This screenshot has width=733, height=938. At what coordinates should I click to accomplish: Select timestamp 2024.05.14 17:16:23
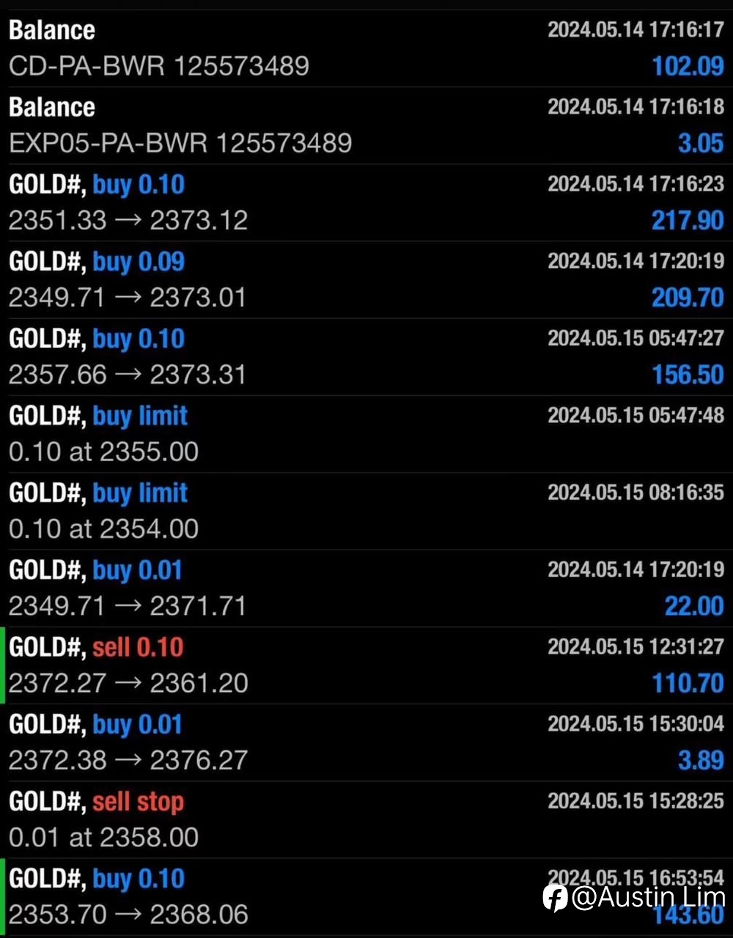636,183
